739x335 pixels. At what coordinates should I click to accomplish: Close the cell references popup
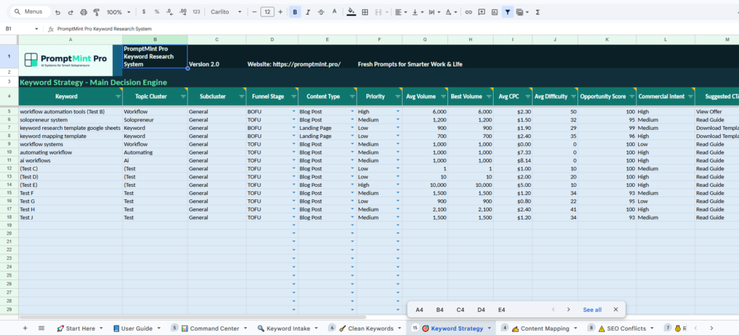616,310
